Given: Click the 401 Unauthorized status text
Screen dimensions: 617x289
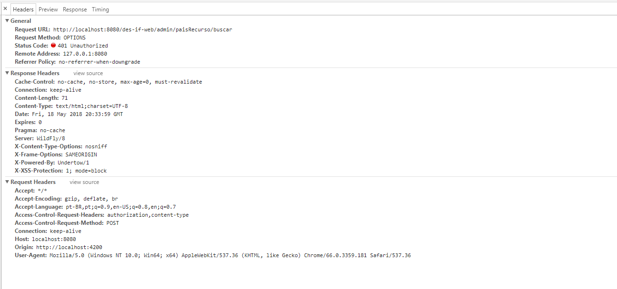Looking at the screenshot, I should (x=83, y=46).
